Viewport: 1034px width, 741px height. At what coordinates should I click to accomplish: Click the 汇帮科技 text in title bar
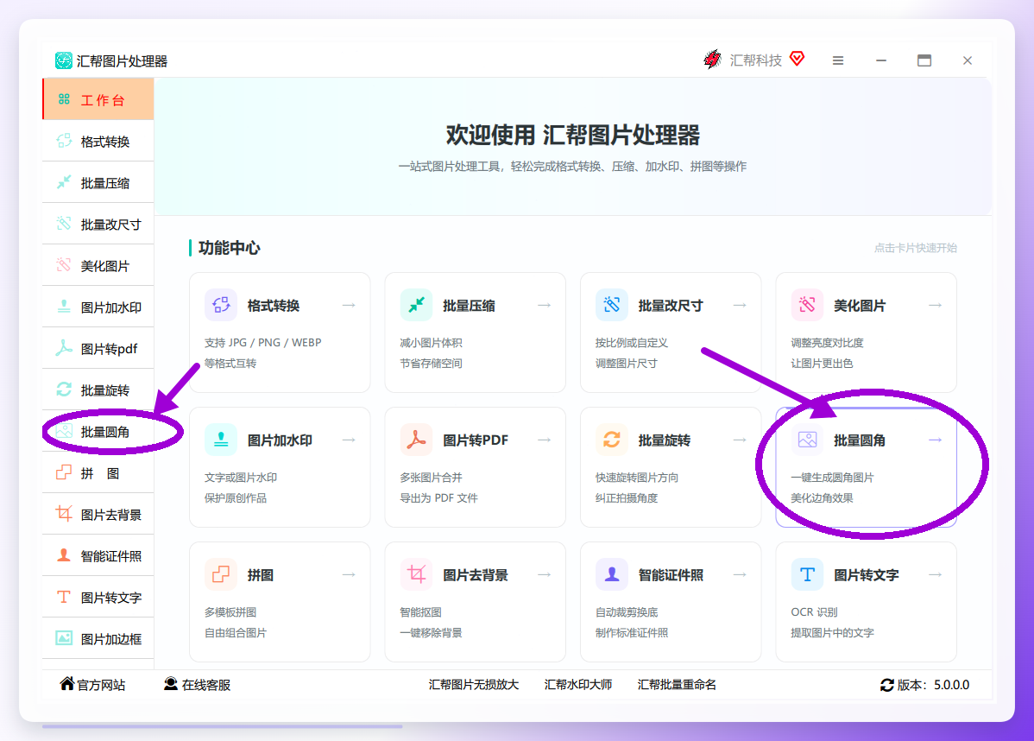pyautogui.click(x=756, y=60)
